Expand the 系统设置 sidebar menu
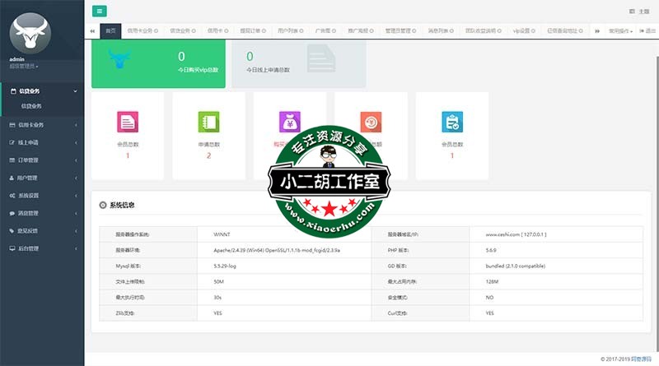659x366 pixels. [x=42, y=196]
